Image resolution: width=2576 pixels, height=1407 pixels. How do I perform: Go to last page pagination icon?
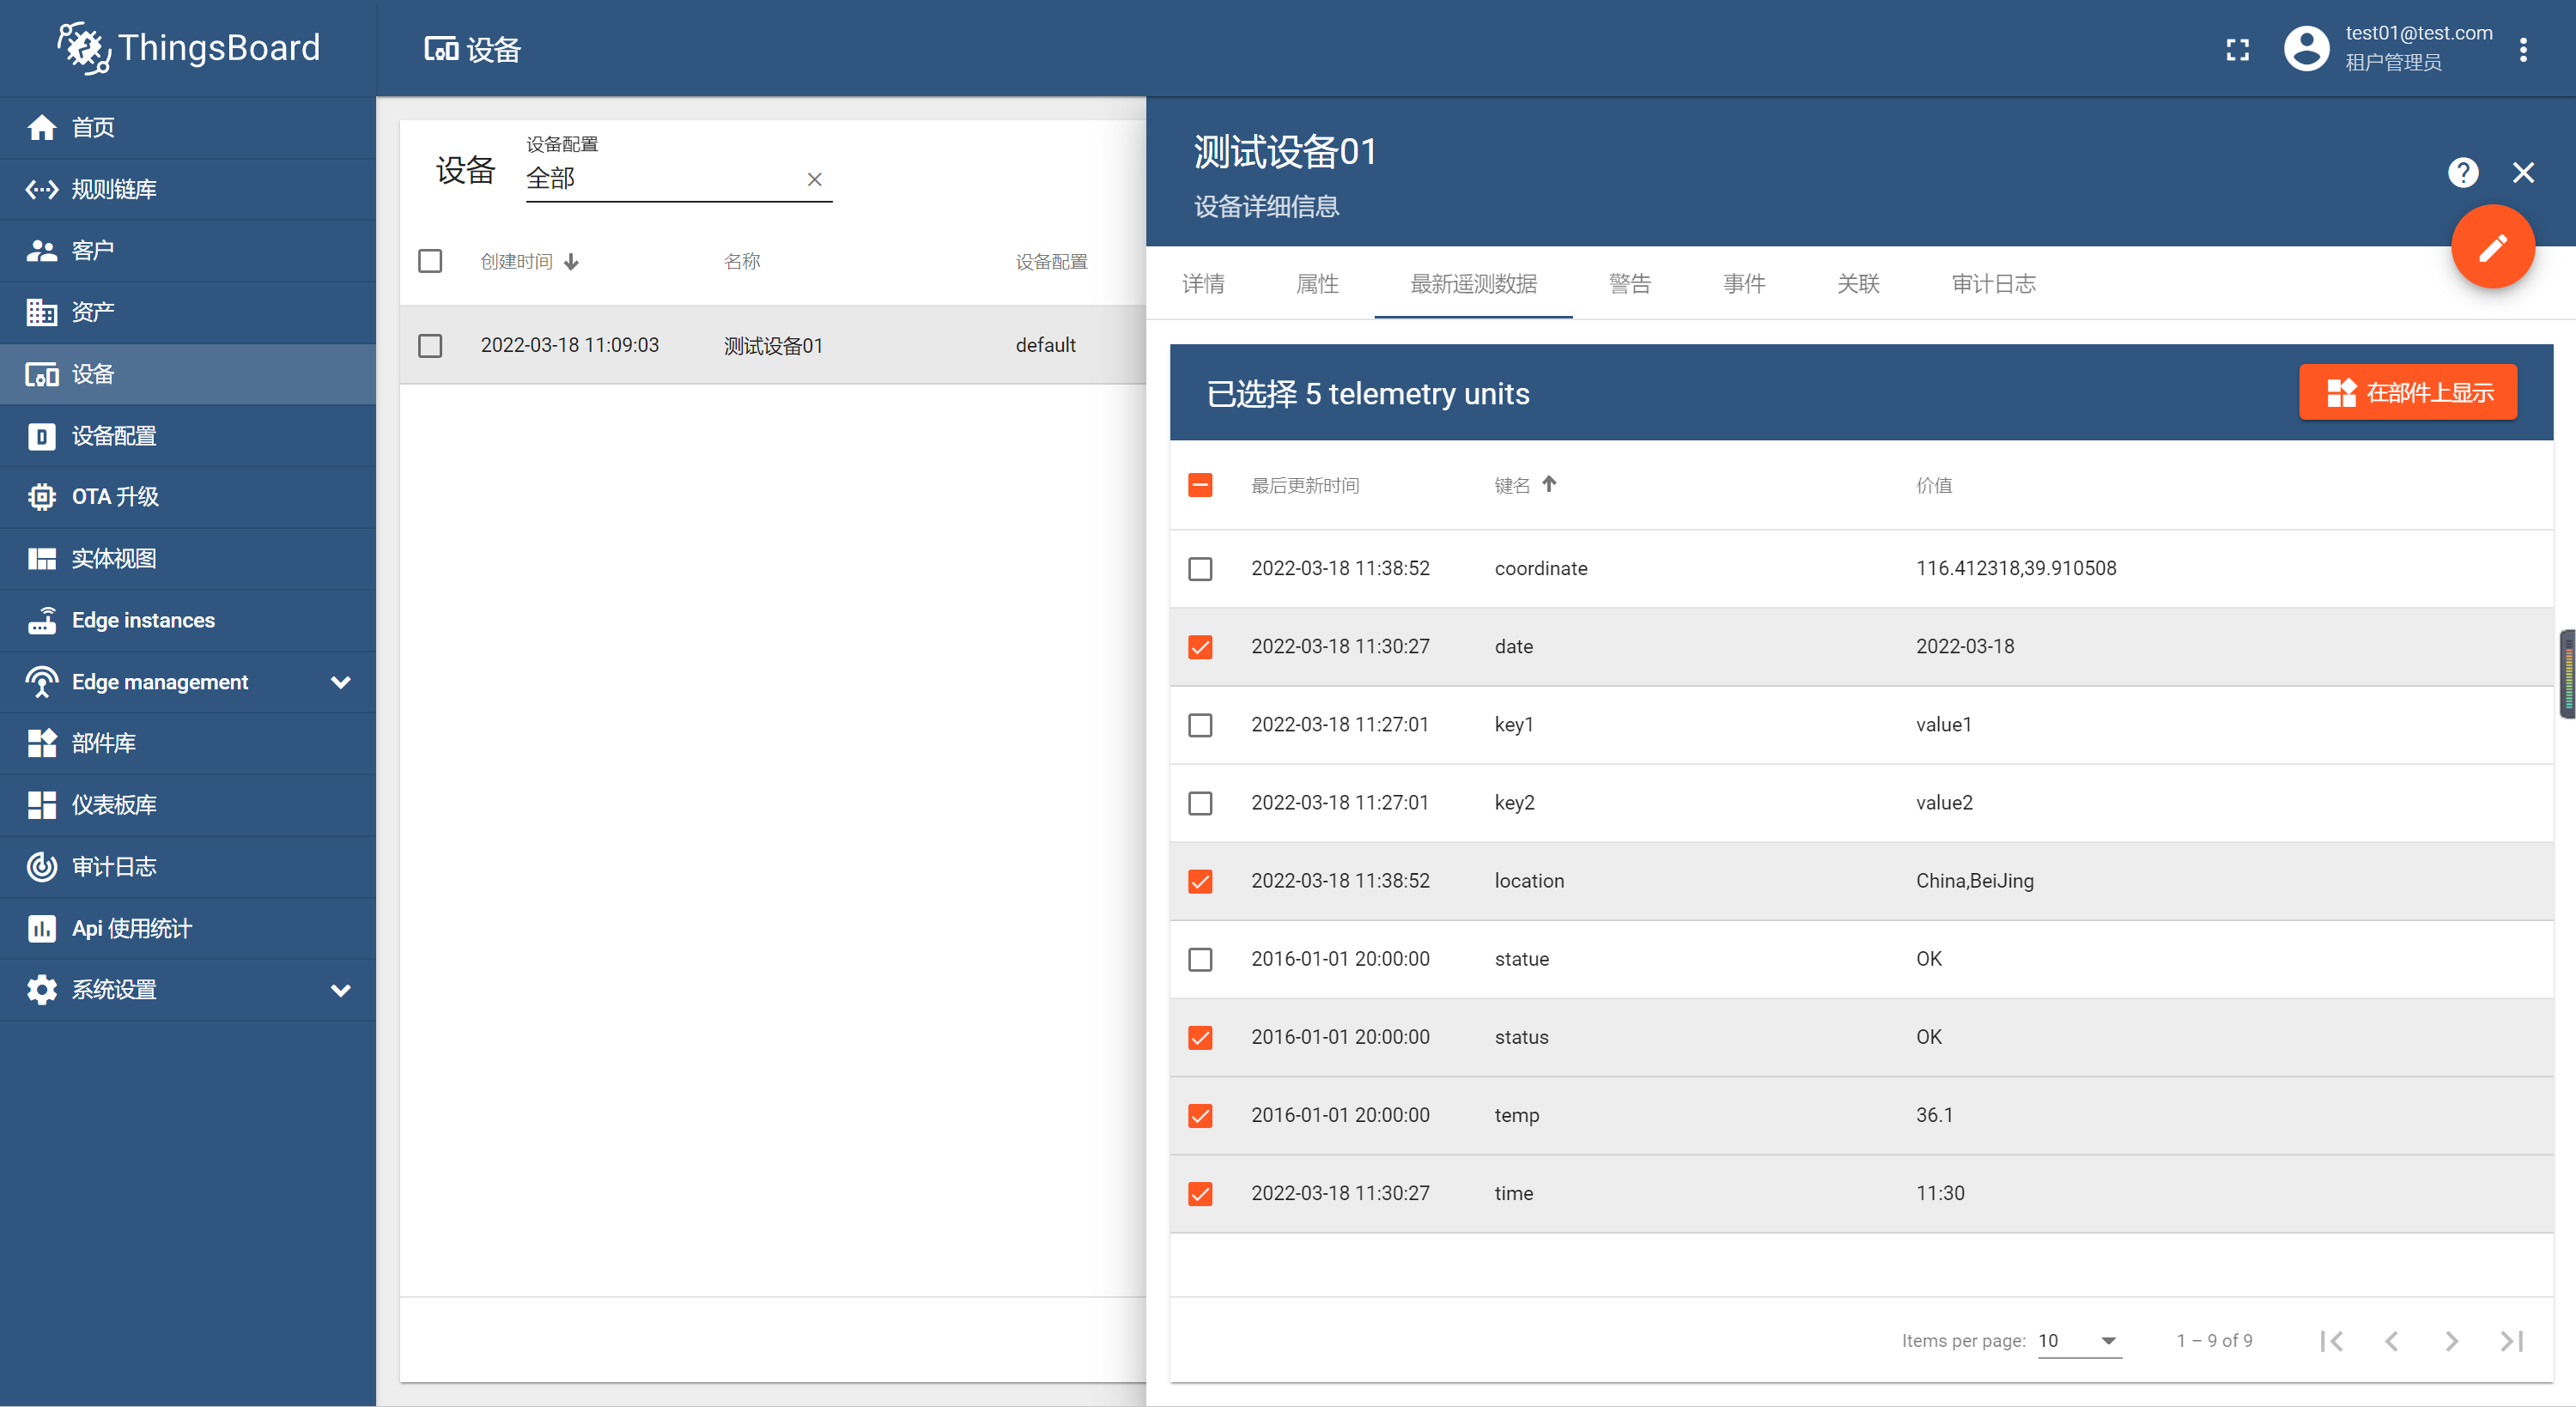coord(2511,1341)
